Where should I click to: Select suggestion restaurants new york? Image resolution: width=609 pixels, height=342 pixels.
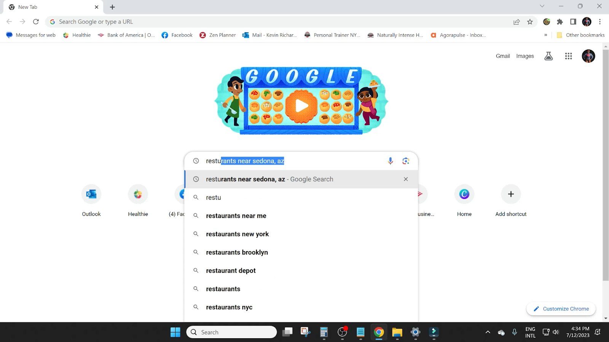point(301,234)
